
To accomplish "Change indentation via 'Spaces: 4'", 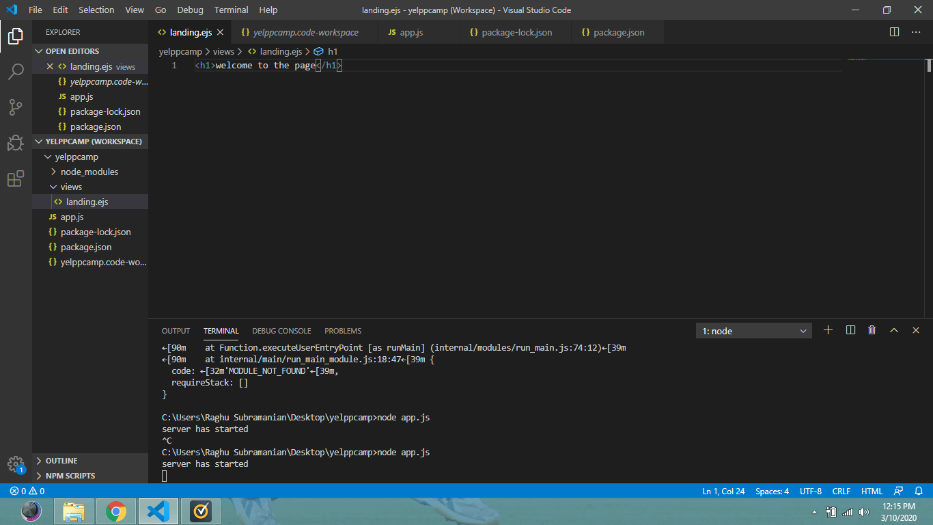I will (x=772, y=491).
